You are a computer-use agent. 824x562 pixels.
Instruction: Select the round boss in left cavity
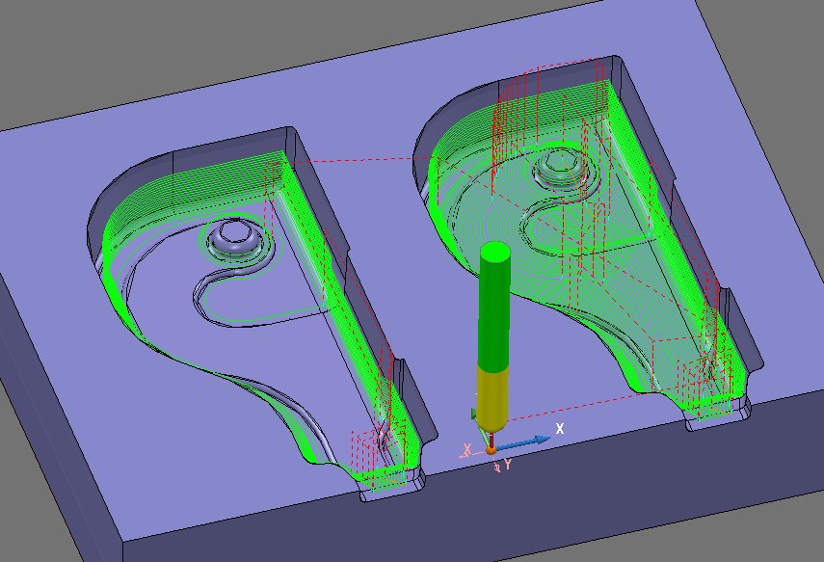point(234,238)
